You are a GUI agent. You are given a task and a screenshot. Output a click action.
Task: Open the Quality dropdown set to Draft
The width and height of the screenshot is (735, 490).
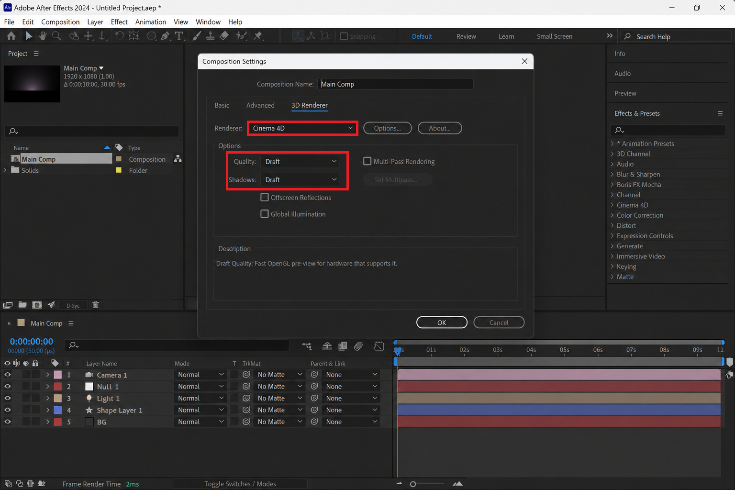coord(301,161)
